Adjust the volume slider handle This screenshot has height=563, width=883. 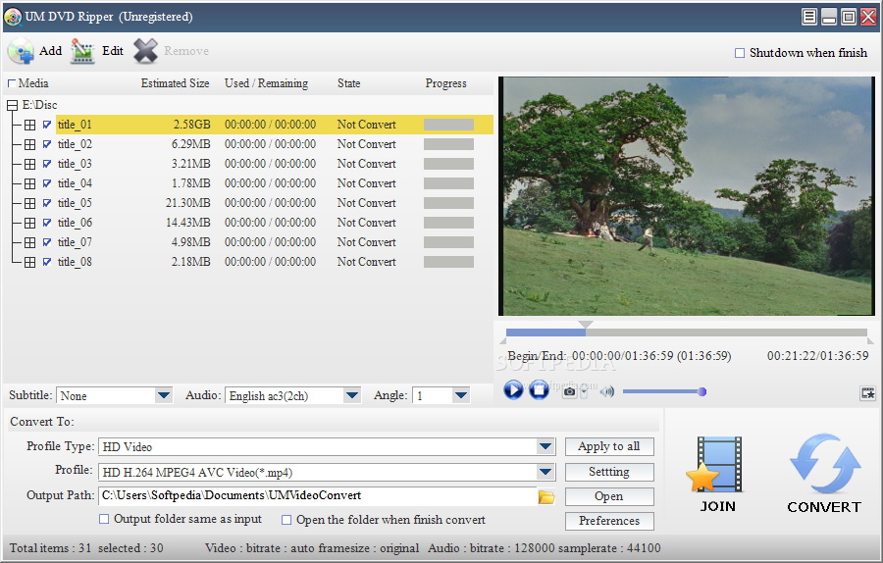coord(701,391)
